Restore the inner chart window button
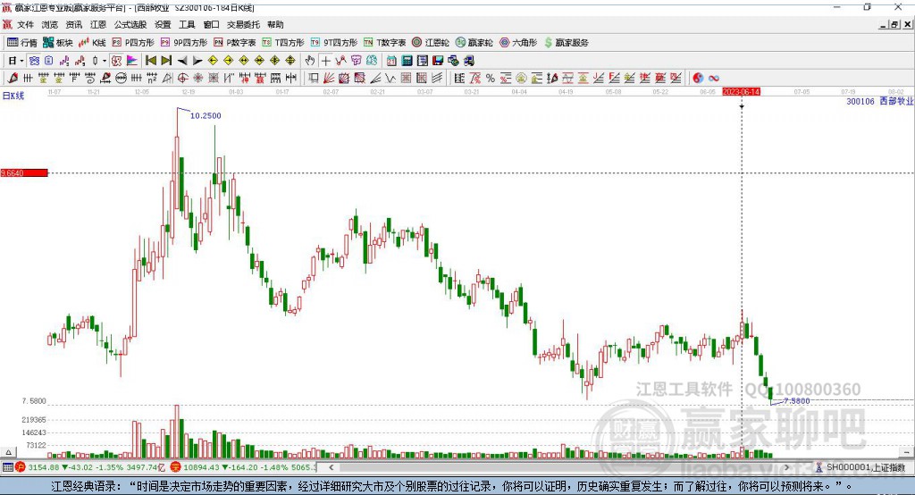This screenshot has width=915, height=495. [x=894, y=24]
